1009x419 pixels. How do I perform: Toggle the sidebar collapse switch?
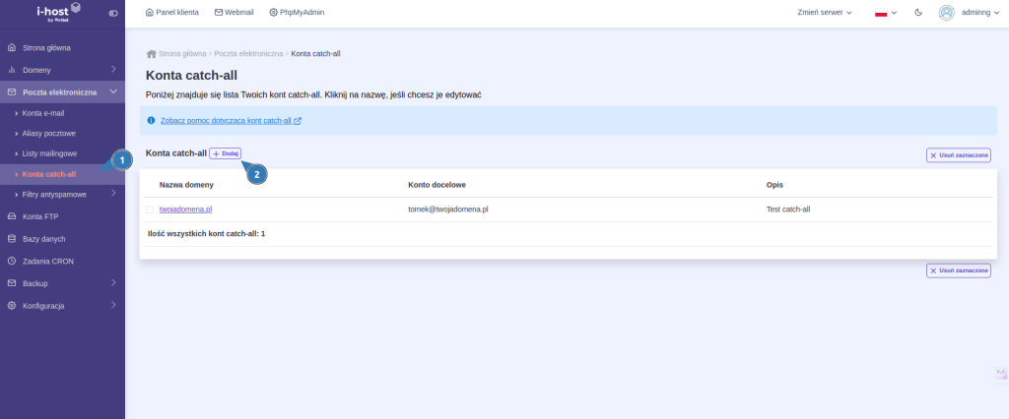[x=113, y=13]
